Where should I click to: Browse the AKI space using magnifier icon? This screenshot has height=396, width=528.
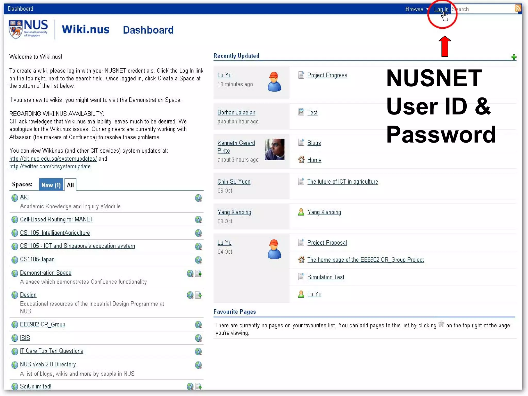click(198, 198)
